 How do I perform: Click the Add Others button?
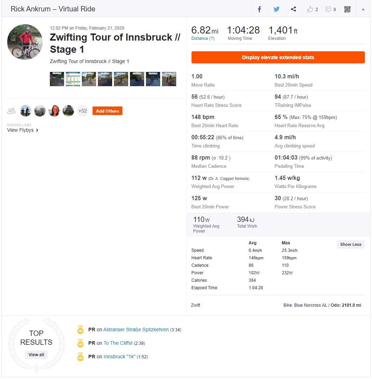[107, 111]
